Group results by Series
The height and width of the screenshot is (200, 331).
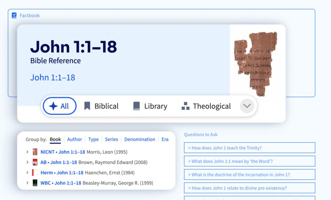point(111,139)
